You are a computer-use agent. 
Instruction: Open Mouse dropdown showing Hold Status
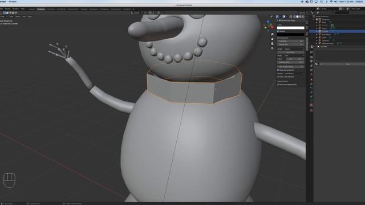pos(294,73)
